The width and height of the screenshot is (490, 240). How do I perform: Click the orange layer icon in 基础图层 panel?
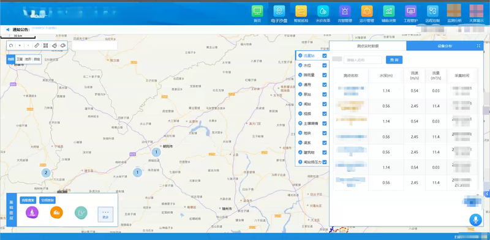56,212
